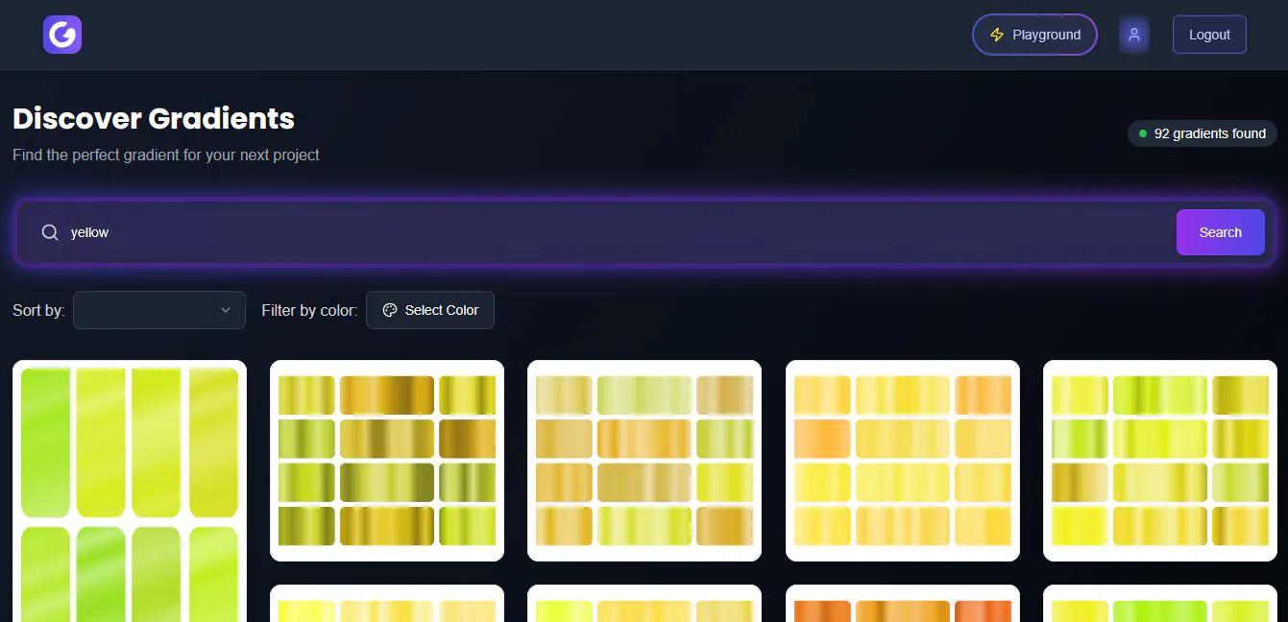Screen dimensions: 1288x622
Task: Click the lightning bolt Playground icon
Action: tap(996, 35)
